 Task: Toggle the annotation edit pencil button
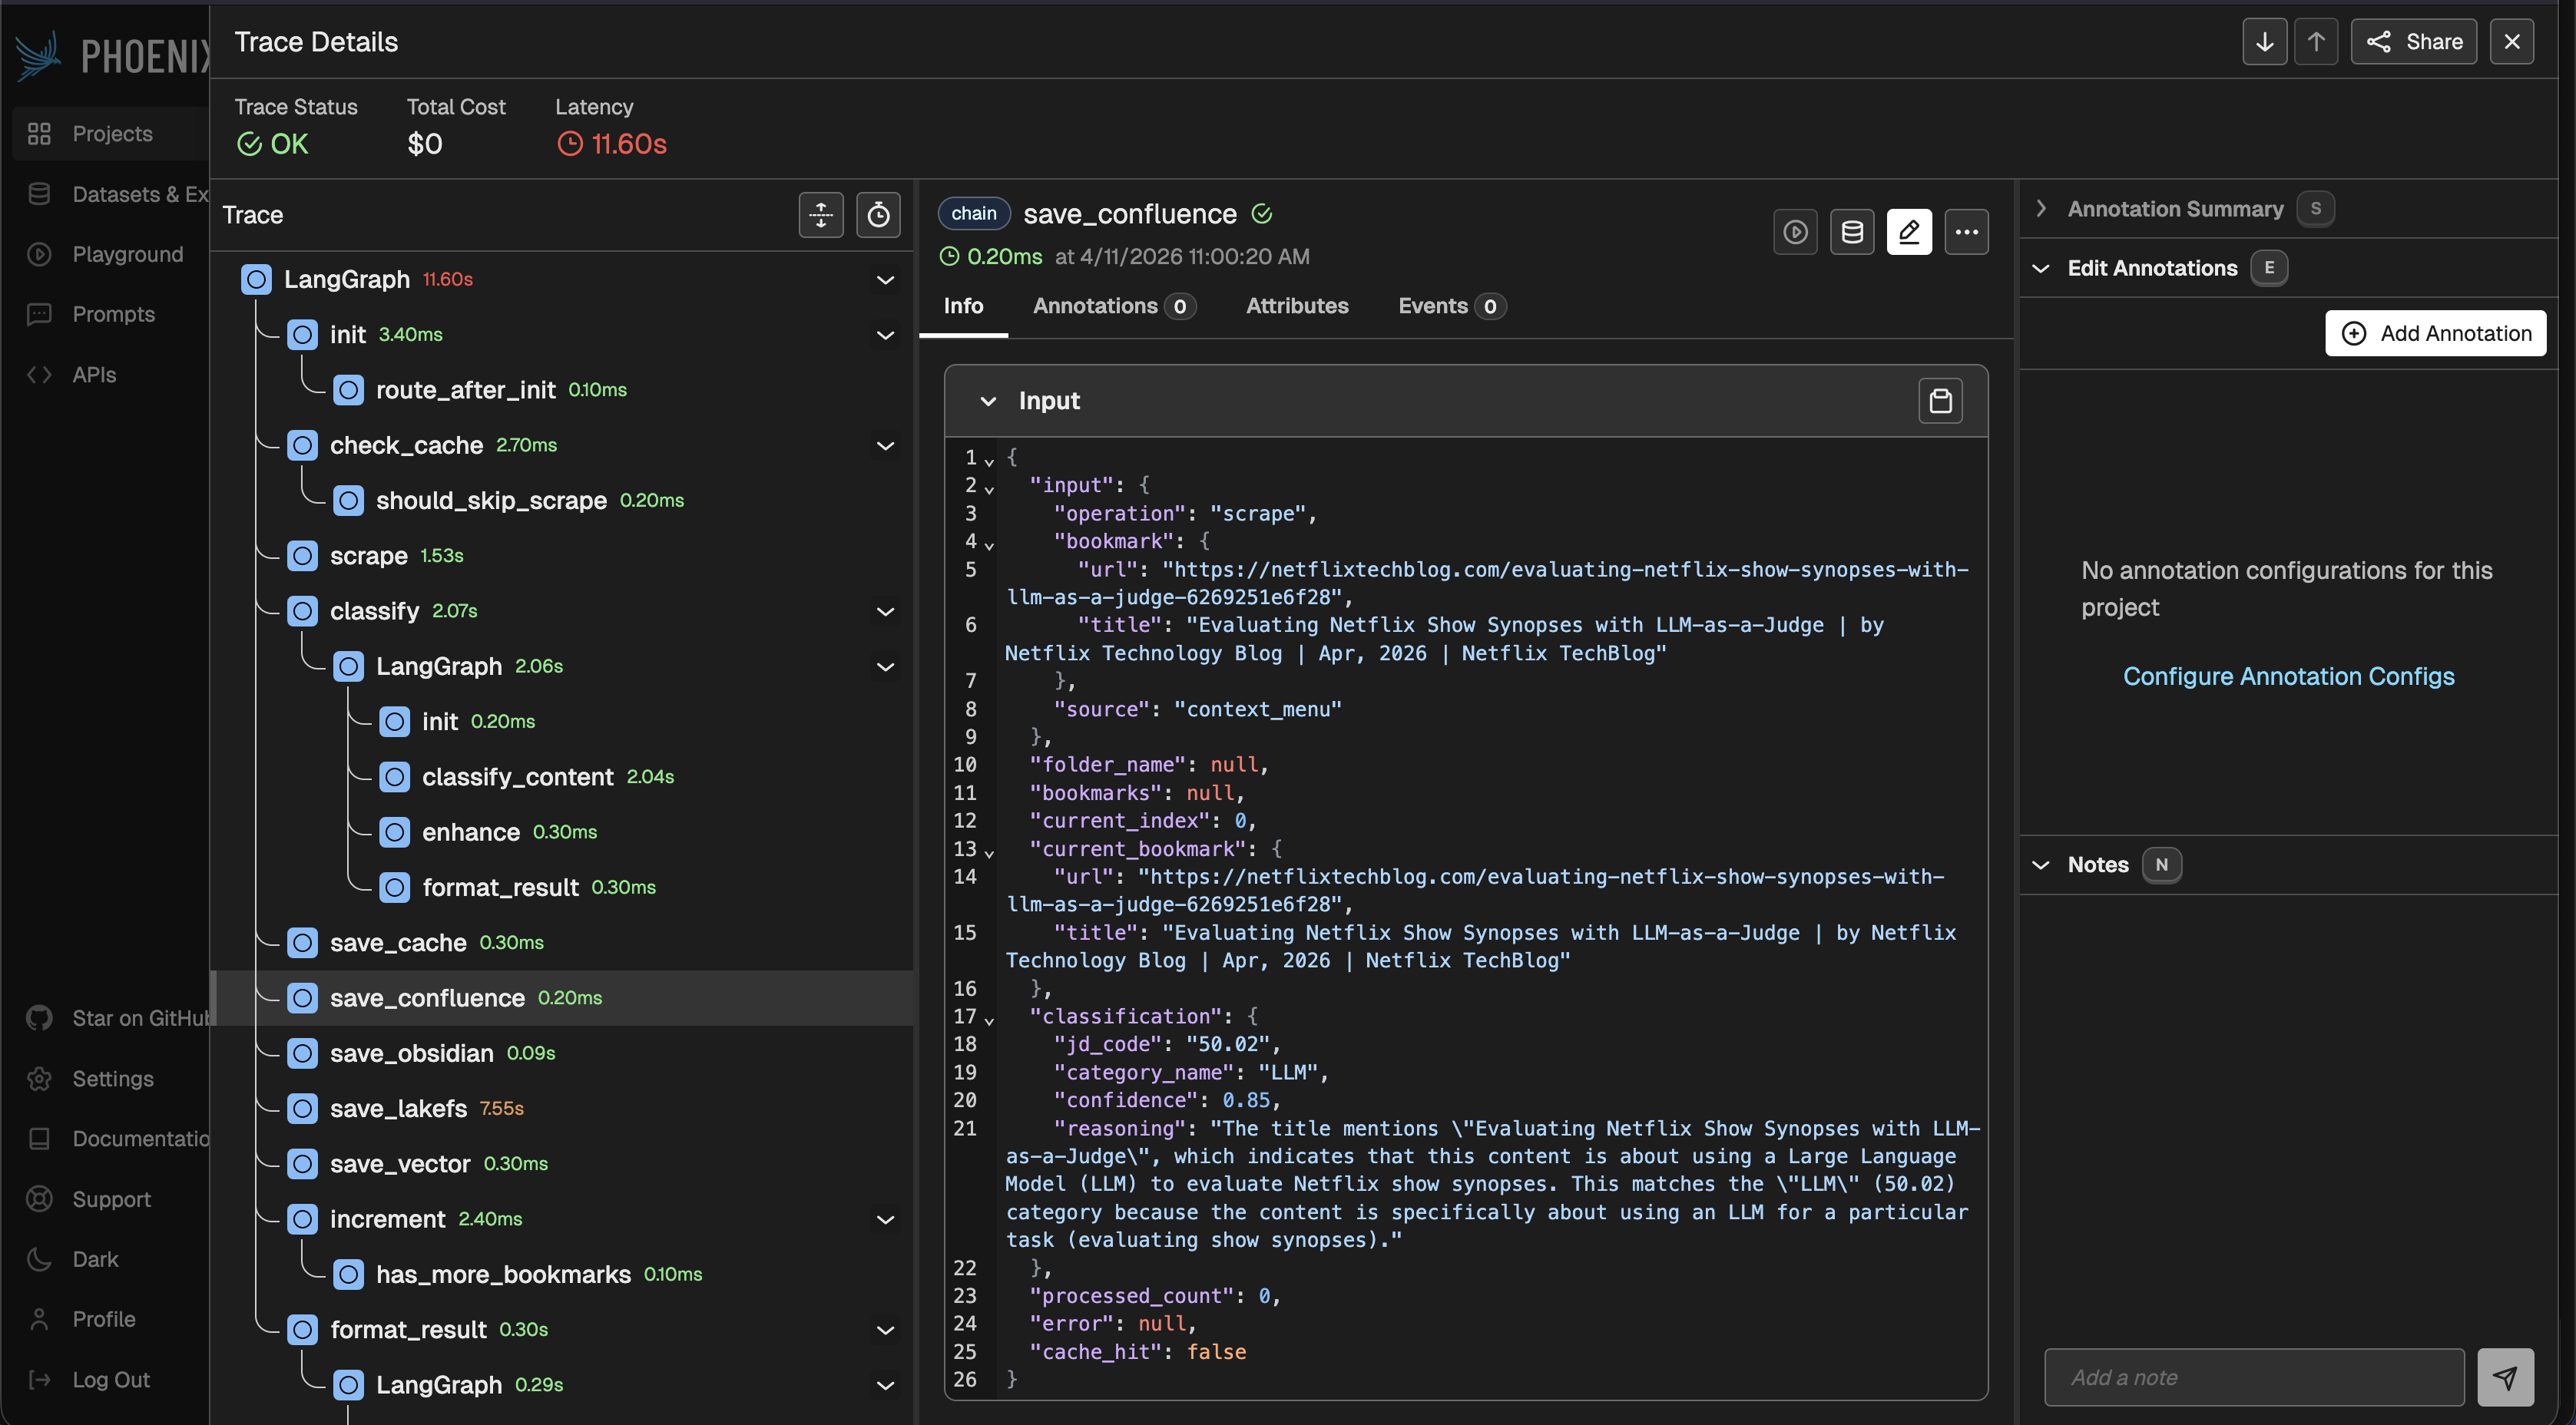tap(1909, 232)
